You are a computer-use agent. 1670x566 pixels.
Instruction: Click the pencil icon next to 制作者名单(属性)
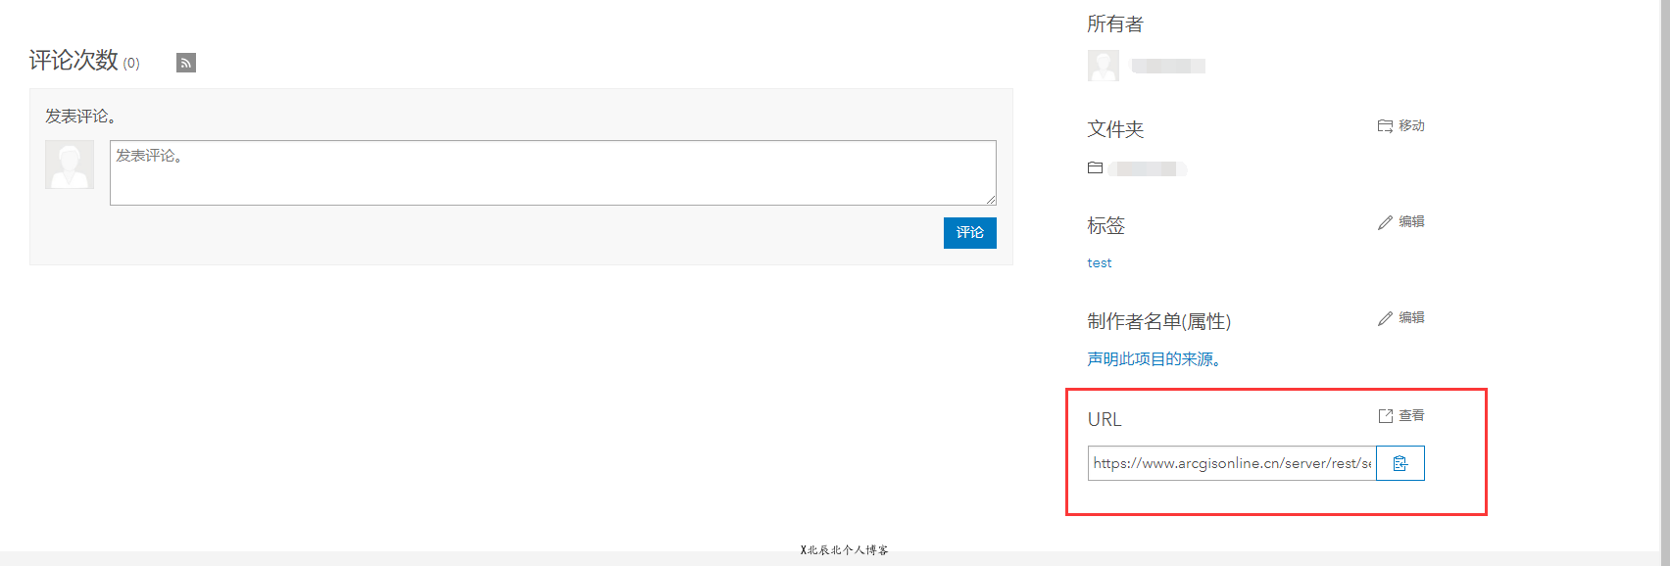point(1385,318)
